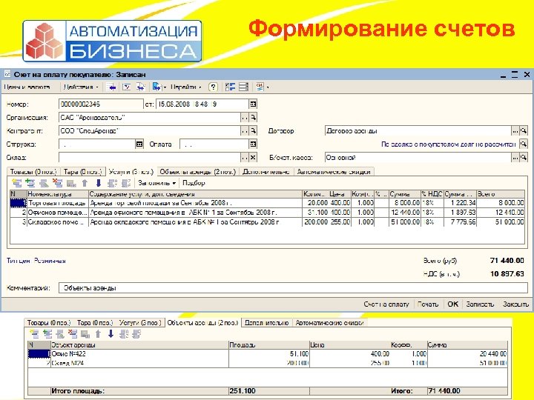The height and width of the screenshot is (400, 534).
Task: Open Б/счет, касса record with magnifier
Action: click(x=524, y=158)
